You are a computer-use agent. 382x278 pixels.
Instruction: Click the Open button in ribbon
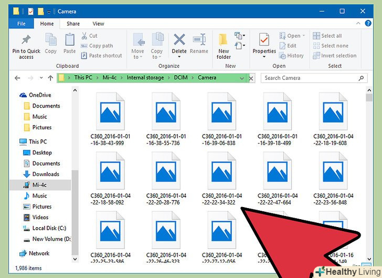(292, 36)
